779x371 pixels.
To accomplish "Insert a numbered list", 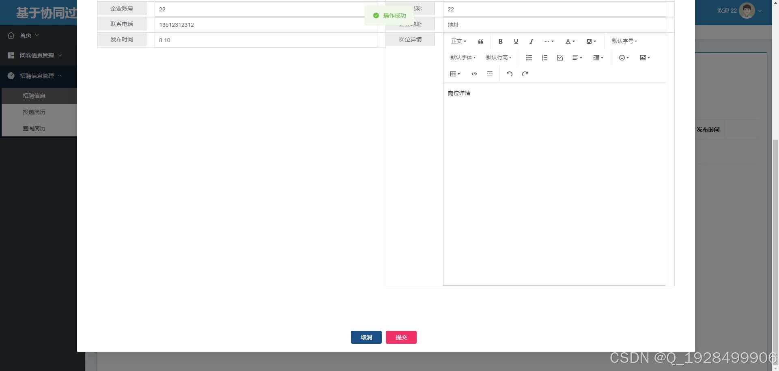I will 544,58.
